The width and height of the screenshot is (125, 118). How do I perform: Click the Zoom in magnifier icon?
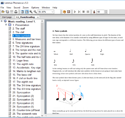(x=31, y=12)
